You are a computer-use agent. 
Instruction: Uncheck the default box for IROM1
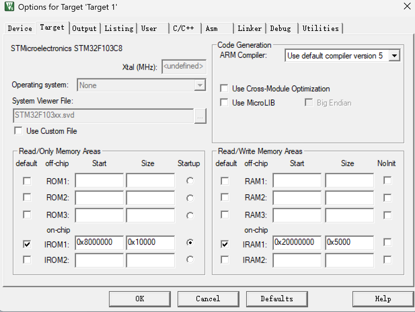click(x=27, y=244)
